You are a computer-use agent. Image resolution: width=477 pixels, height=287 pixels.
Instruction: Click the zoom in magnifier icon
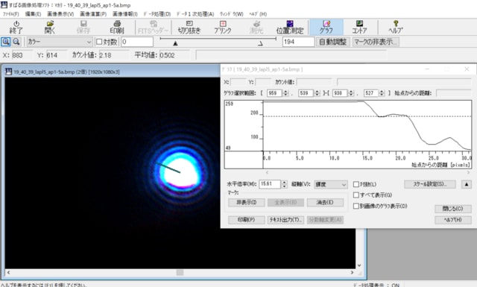[6, 42]
